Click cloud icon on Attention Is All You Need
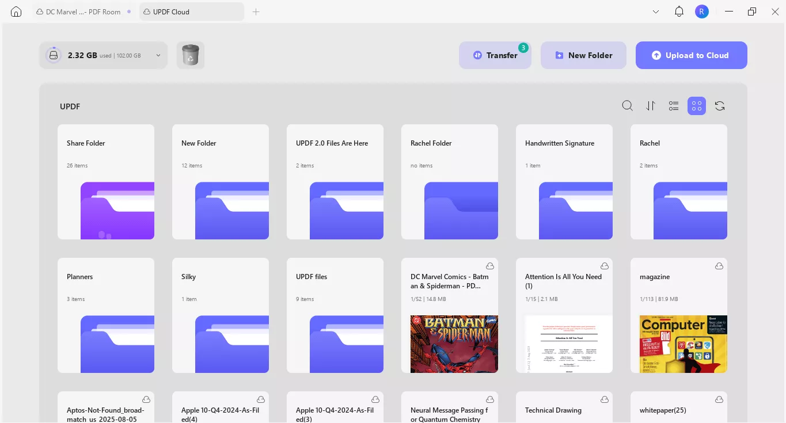 click(x=605, y=266)
